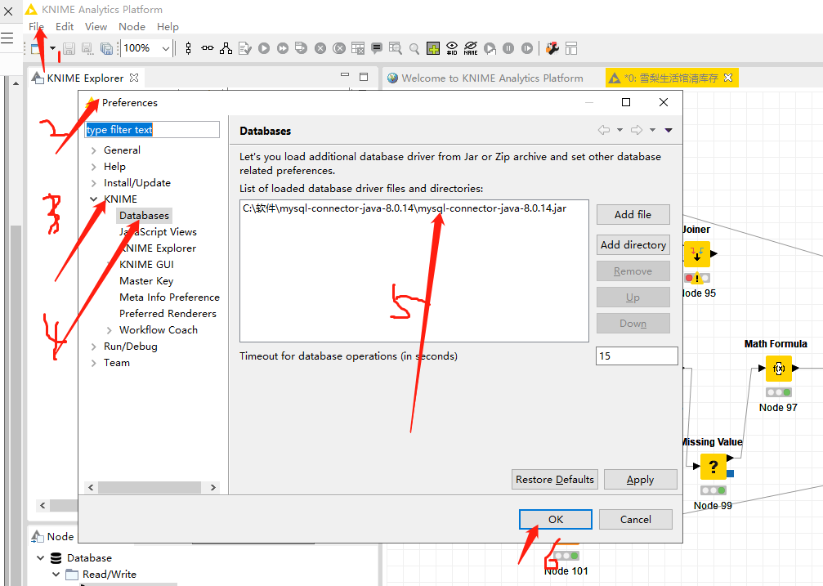
Task: Expand the Workflow Coach preference item
Action: tap(110, 330)
